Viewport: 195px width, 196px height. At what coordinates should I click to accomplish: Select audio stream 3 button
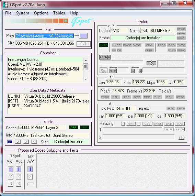(x=26, y=142)
